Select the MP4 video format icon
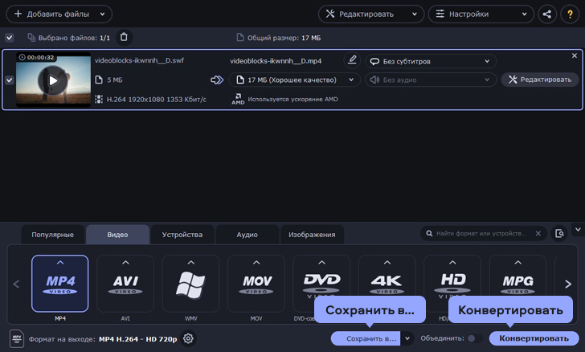 coord(60,283)
